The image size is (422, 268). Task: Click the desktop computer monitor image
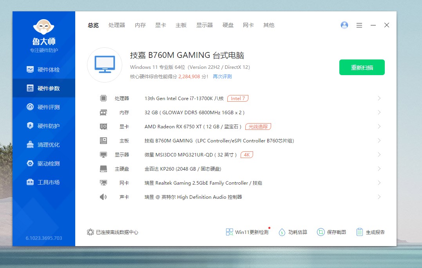coord(105,65)
